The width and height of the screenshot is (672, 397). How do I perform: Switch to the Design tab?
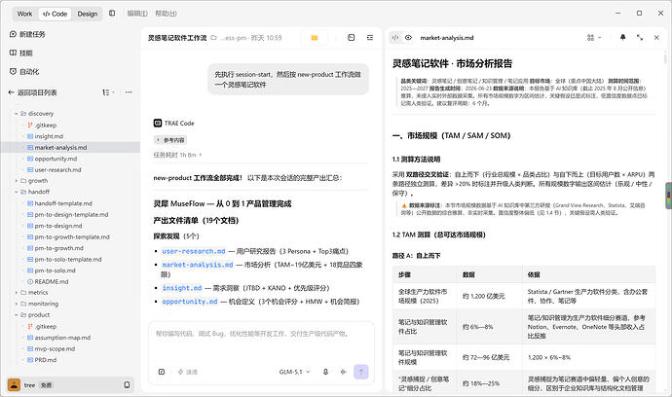click(x=88, y=14)
